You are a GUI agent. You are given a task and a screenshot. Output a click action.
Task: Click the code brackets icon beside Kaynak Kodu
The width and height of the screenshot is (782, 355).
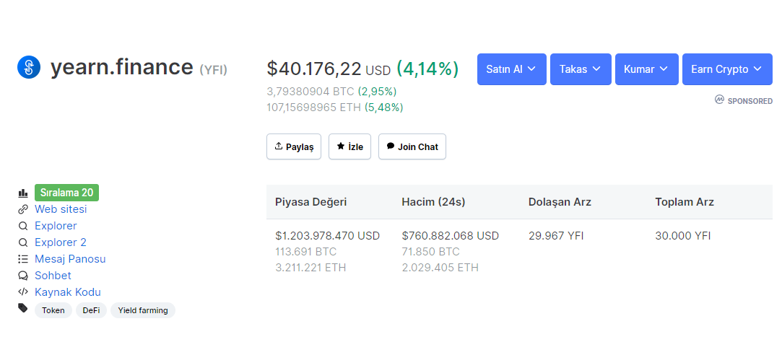click(x=22, y=292)
